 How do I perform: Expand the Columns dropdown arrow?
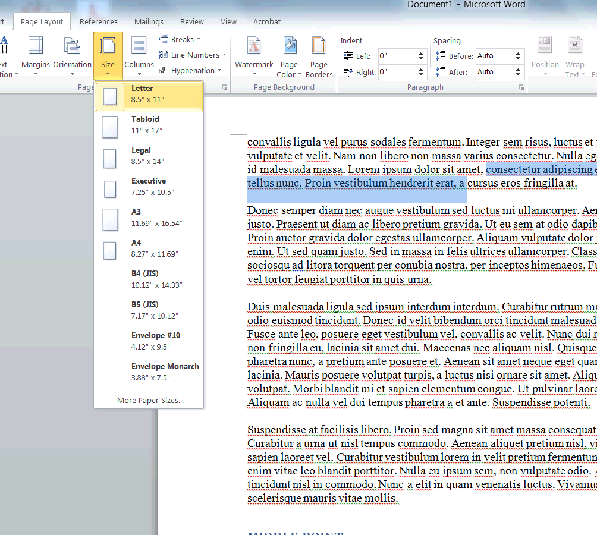coord(139,74)
